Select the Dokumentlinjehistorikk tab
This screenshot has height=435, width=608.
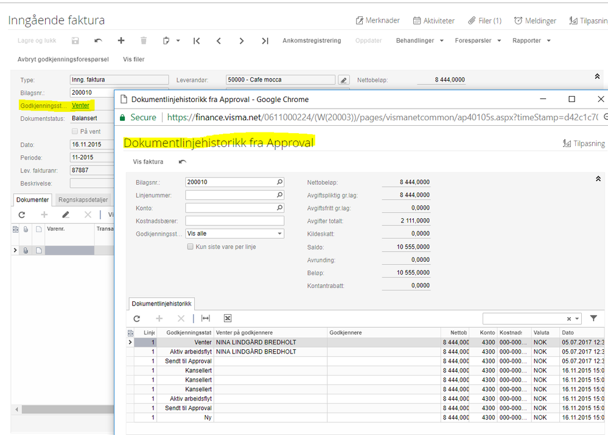click(x=161, y=304)
